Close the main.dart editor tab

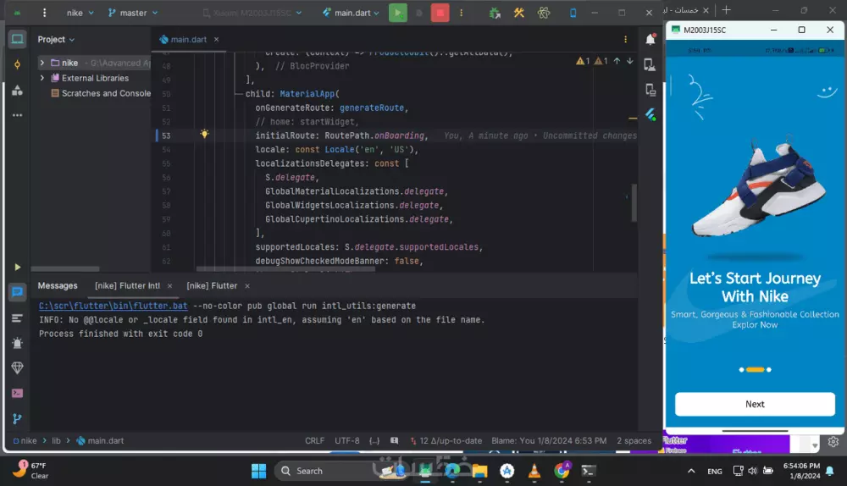[x=217, y=40]
